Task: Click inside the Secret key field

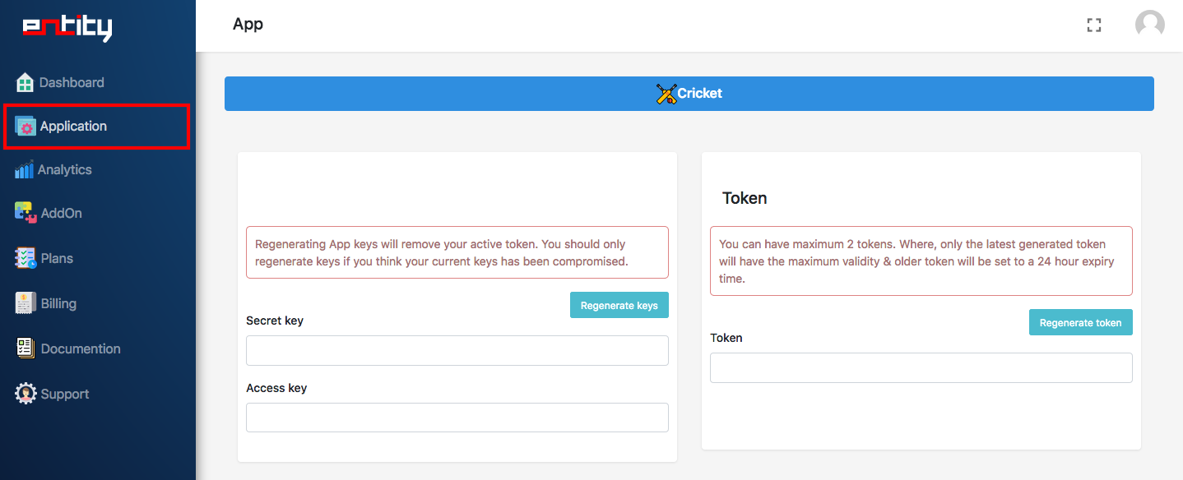Action: tap(576, 351)
